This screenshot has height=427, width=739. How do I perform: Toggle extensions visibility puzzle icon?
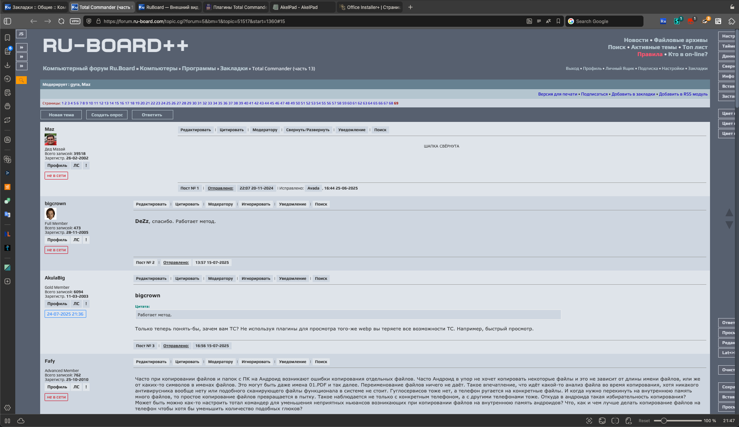click(732, 21)
